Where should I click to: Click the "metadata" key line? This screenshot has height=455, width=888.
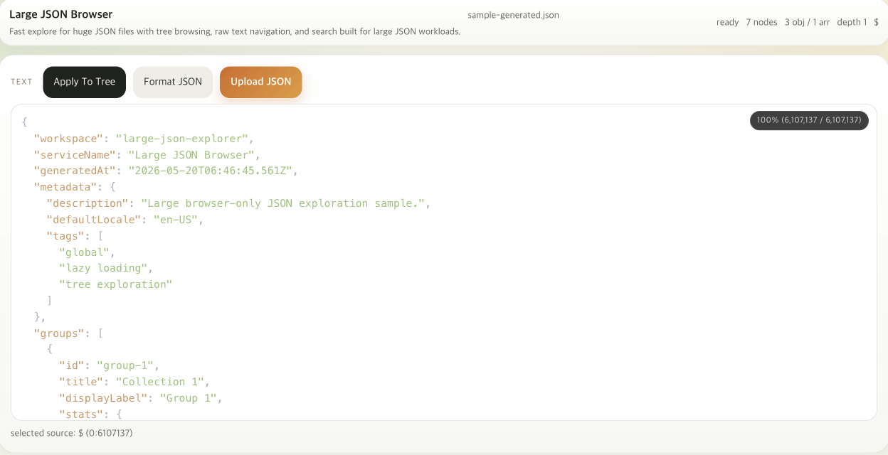tap(75, 187)
